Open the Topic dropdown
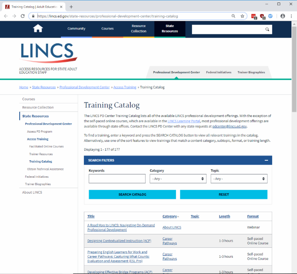Viewport: 297px width, 274px height. (x=239, y=178)
